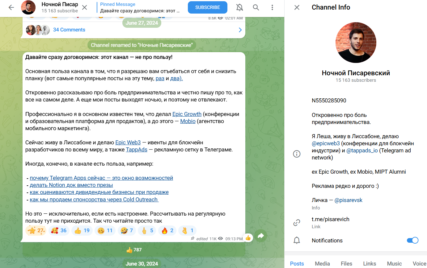Click the "15 163 subscribers" count in Channel Info
Screen dimensions: 427x268
coord(356,80)
